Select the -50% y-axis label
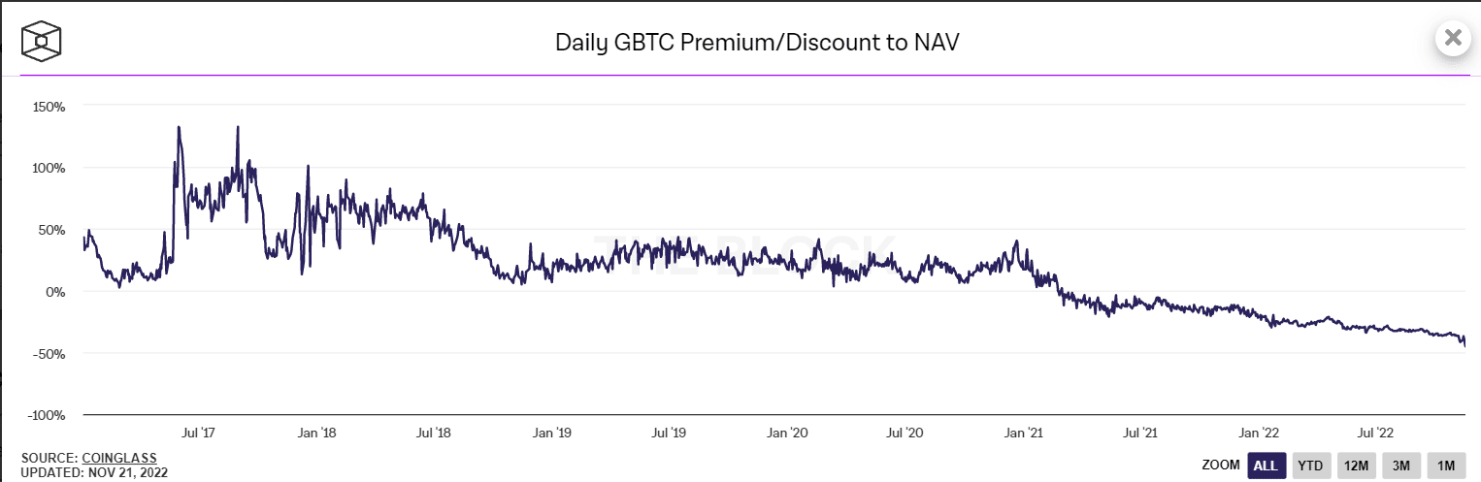1481x482 pixels. (49, 354)
